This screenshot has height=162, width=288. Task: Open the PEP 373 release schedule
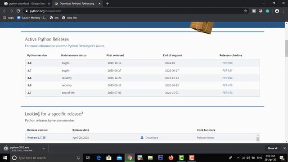(227, 93)
